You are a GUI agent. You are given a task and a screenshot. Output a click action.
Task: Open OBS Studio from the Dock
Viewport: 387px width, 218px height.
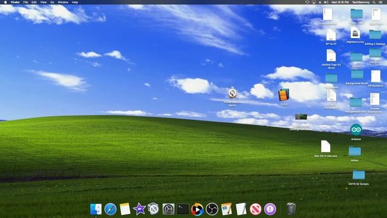pyautogui.click(x=212, y=209)
